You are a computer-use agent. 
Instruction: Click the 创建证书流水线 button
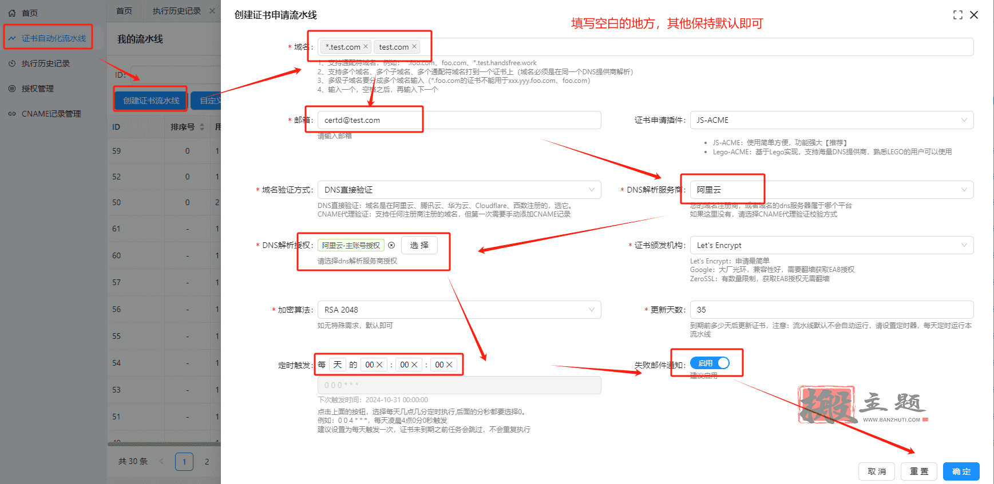click(151, 101)
